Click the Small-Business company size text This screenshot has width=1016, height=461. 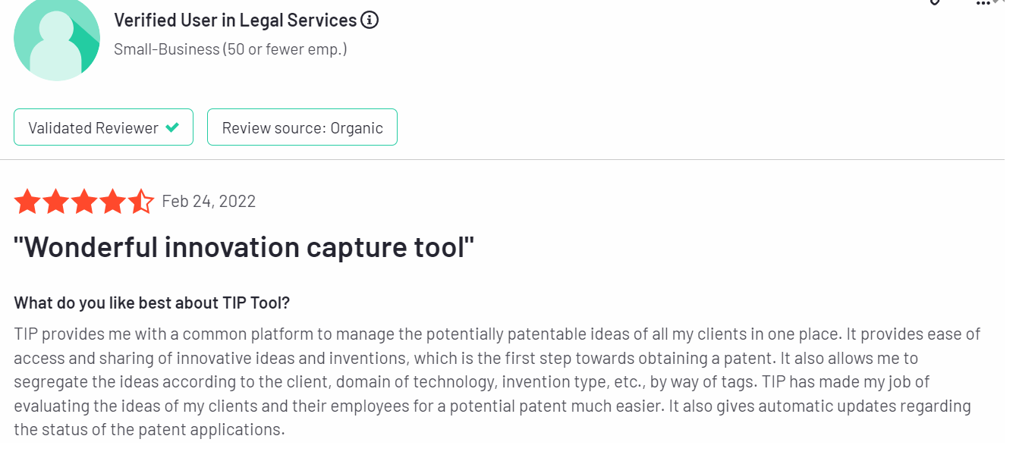click(x=231, y=49)
